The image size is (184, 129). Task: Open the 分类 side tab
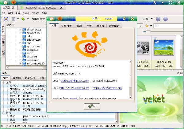[x=3, y=53]
